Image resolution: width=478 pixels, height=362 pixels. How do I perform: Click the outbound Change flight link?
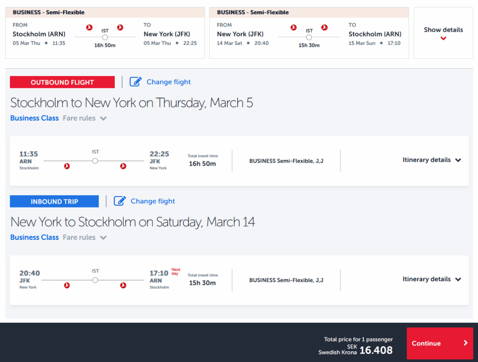click(169, 82)
